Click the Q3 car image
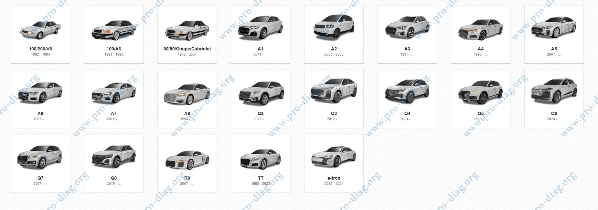598x210 pixels. coord(334,91)
